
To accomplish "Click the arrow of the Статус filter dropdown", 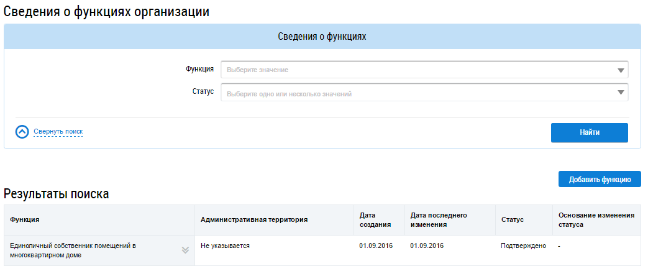I will 620,93.
